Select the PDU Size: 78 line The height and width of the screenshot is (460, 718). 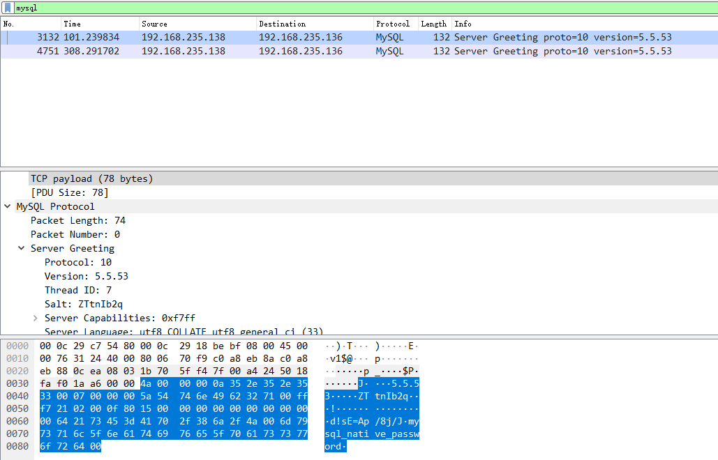click(69, 192)
